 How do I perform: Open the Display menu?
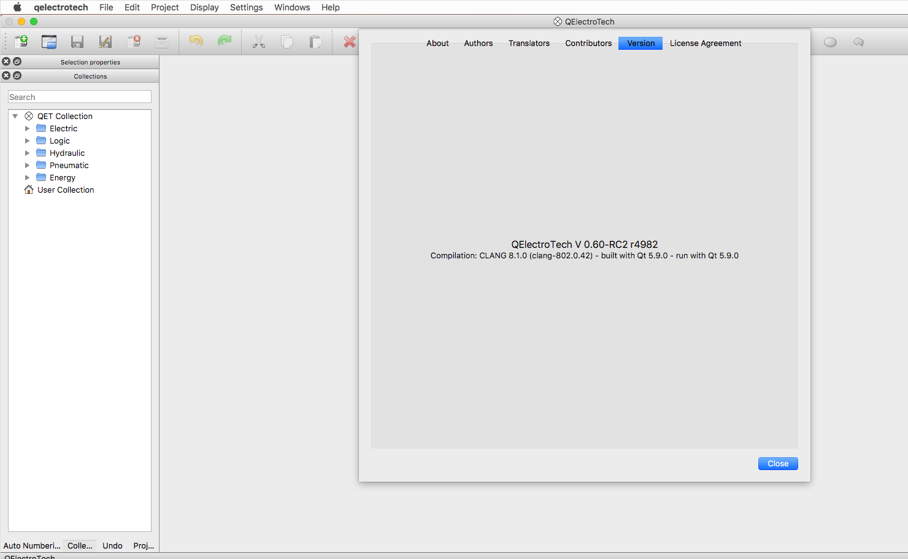pos(204,7)
